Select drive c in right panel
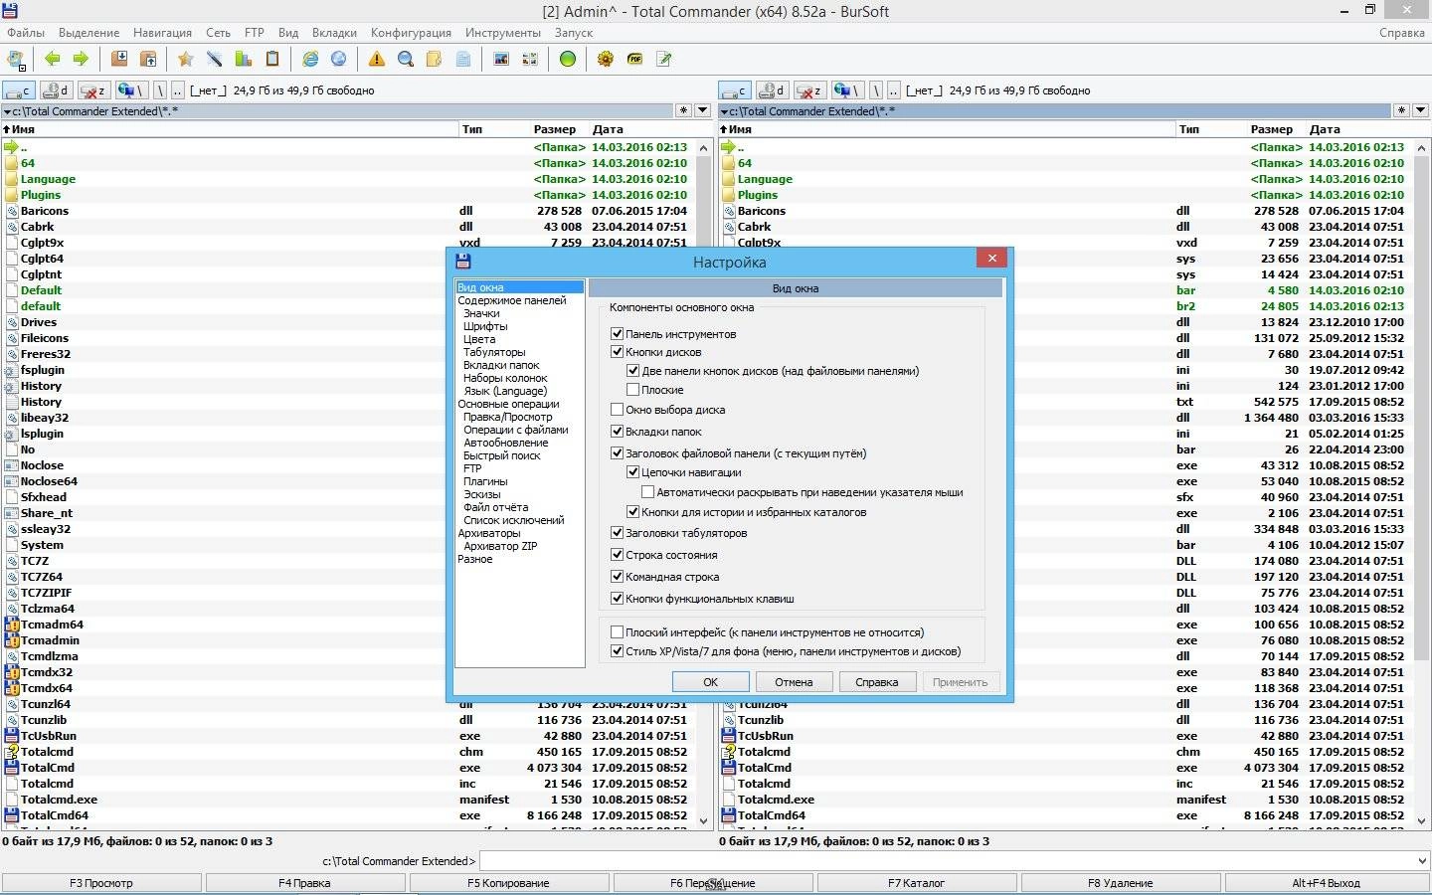 735,90
